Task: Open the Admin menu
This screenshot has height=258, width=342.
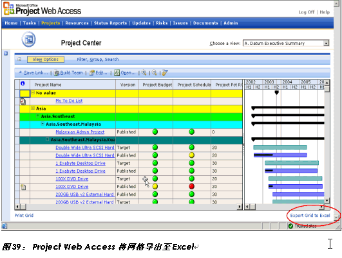Action: coord(231,23)
